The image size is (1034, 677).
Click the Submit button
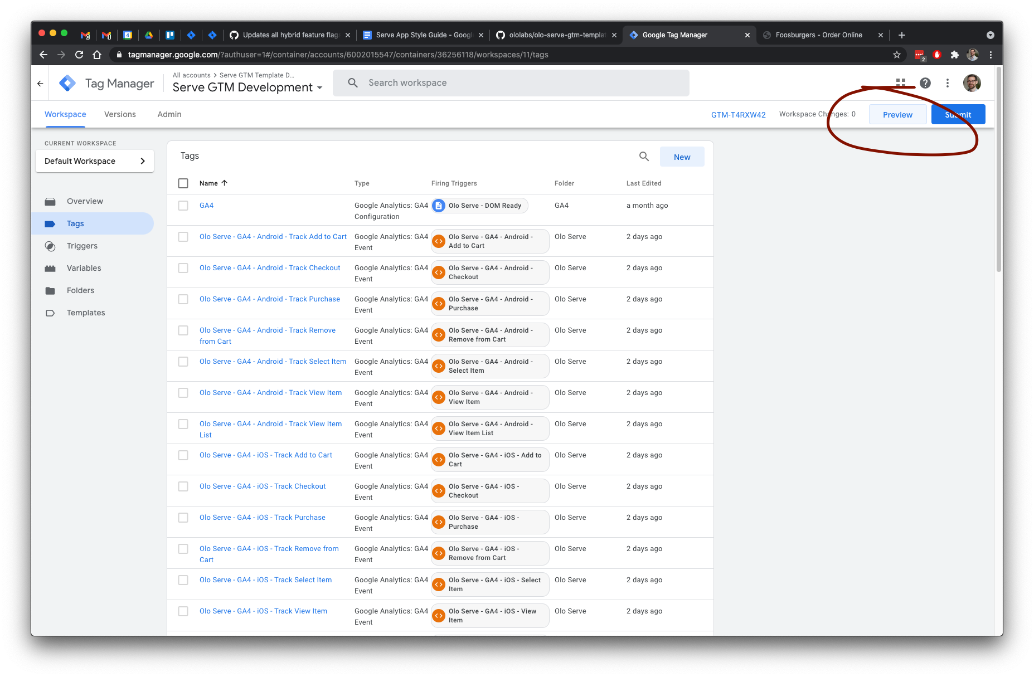[958, 114]
